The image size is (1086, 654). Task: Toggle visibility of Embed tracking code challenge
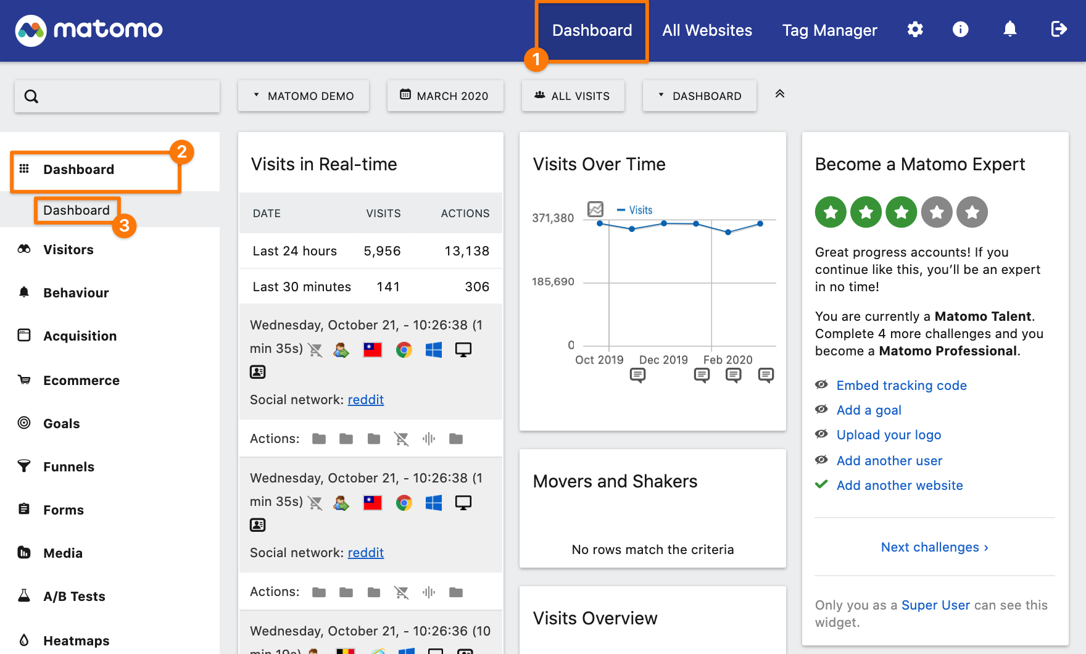click(821, 384)
